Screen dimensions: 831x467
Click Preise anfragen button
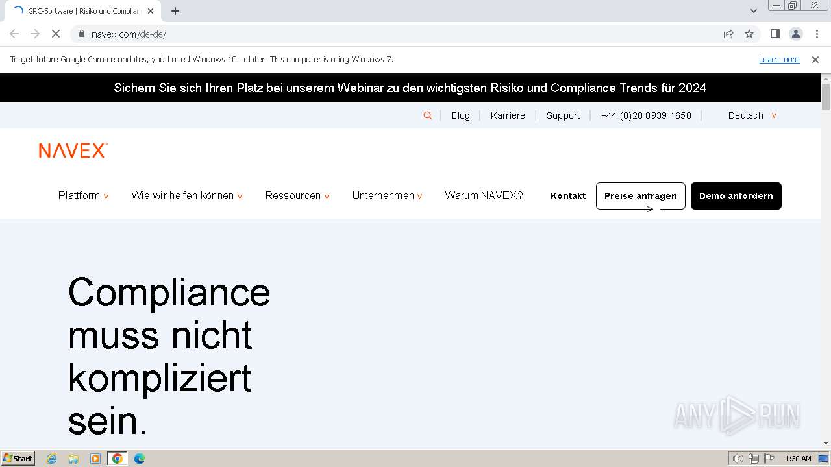[641, 196]
